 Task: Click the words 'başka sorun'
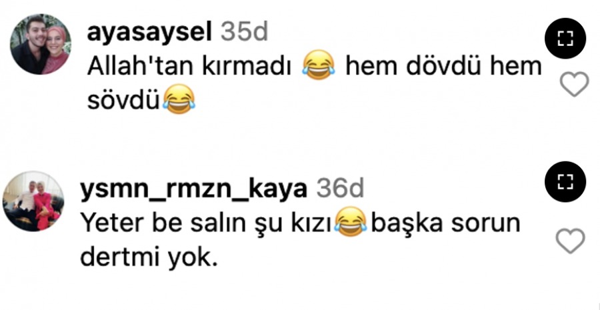point(446,224)
